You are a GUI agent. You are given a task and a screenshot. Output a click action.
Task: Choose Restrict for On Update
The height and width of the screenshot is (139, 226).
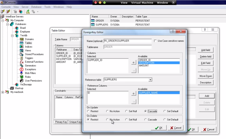point(88,111)
